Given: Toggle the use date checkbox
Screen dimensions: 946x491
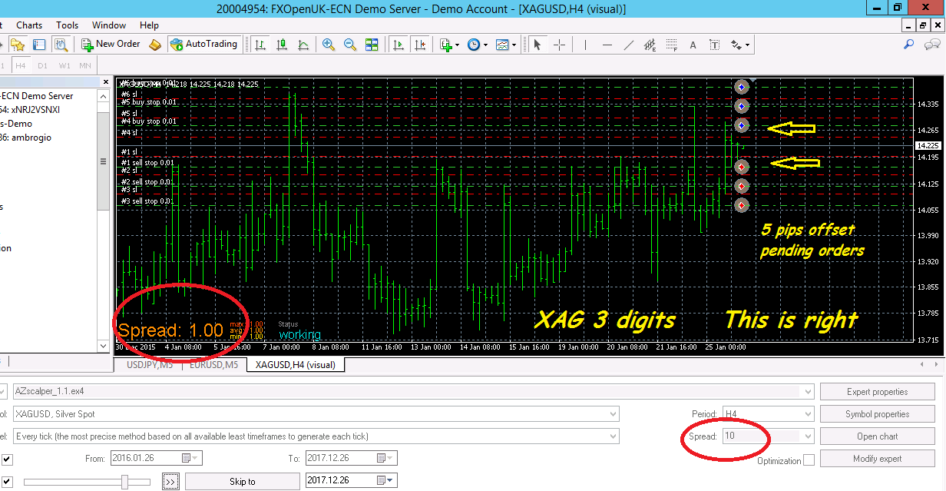Looking at the screenshot, I should (x=7, y=459).
